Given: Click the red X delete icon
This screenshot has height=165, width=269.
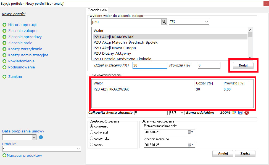Looking at the screenshot, I should point(246,113).
